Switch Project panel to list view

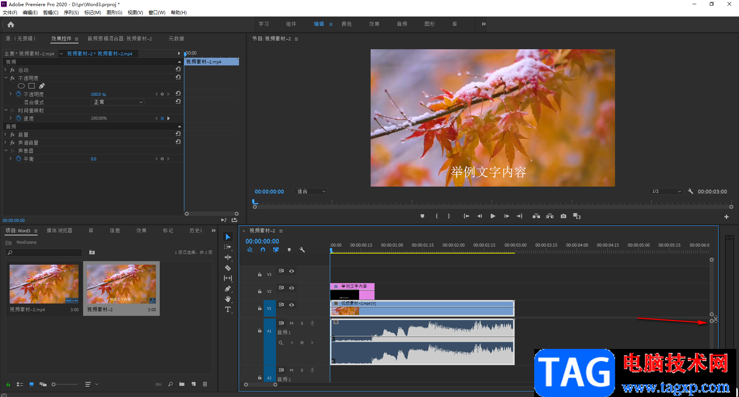[x=20, y=384]
